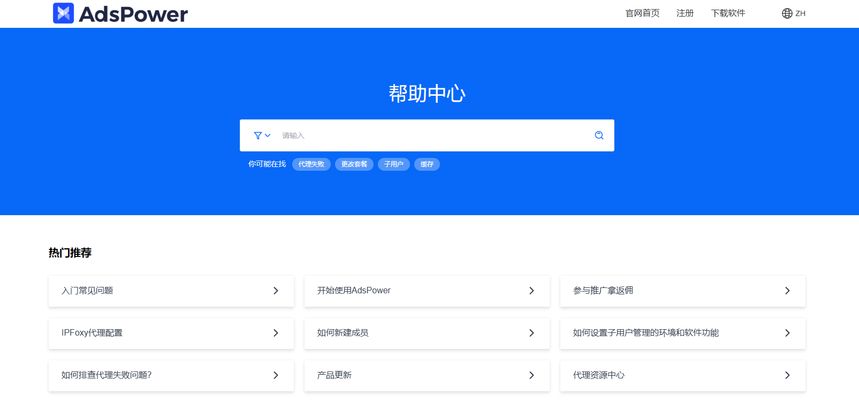Screen dimensions: 859x410
Task: Open 如何设置子用户管理的环境和软件功能 card
Action: coord(683,333)
